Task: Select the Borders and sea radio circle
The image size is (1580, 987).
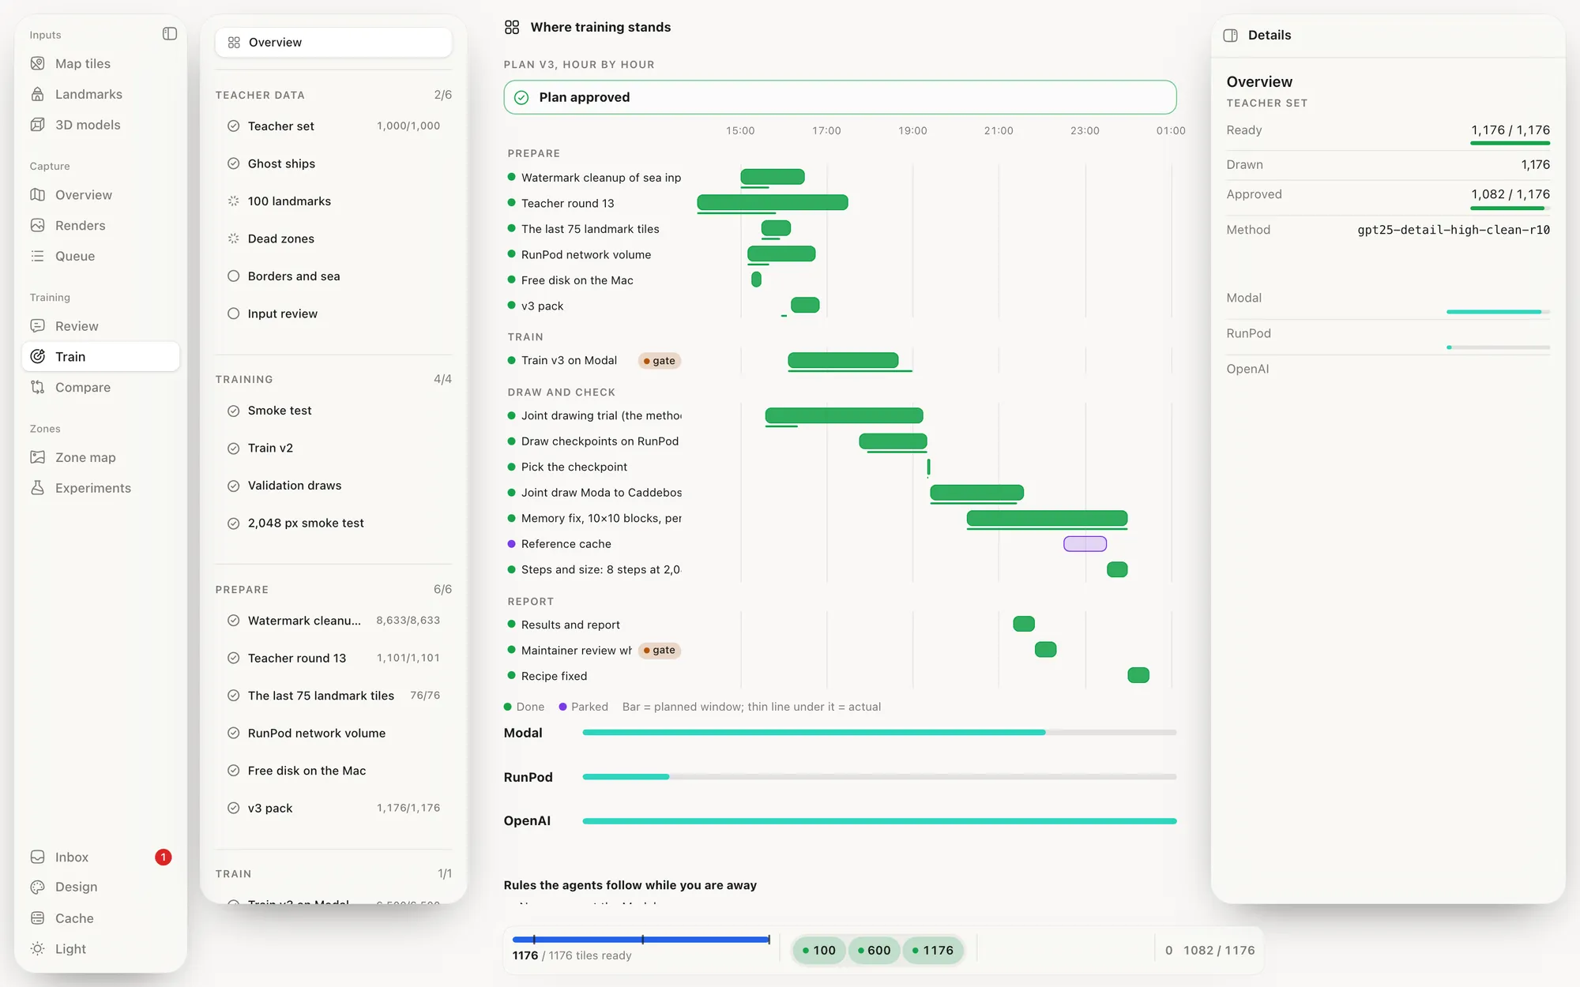Action: [x=233, y=276]
